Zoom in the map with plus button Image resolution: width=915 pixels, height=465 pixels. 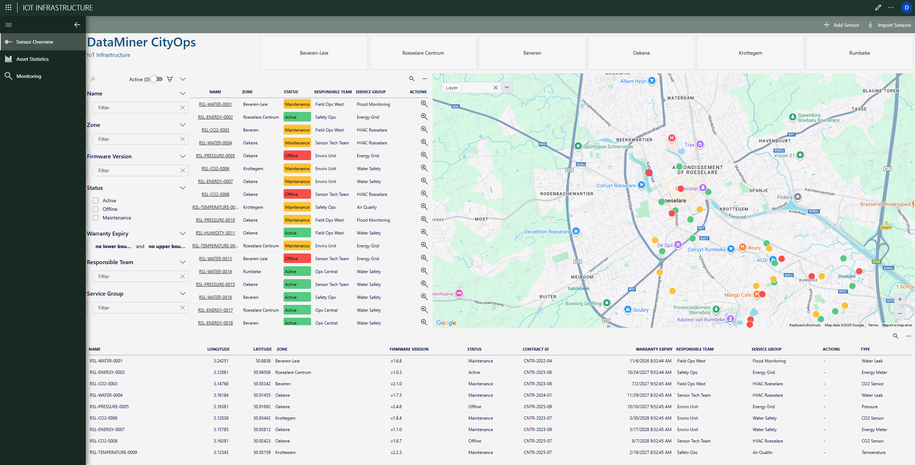click(x=900, y=300)
